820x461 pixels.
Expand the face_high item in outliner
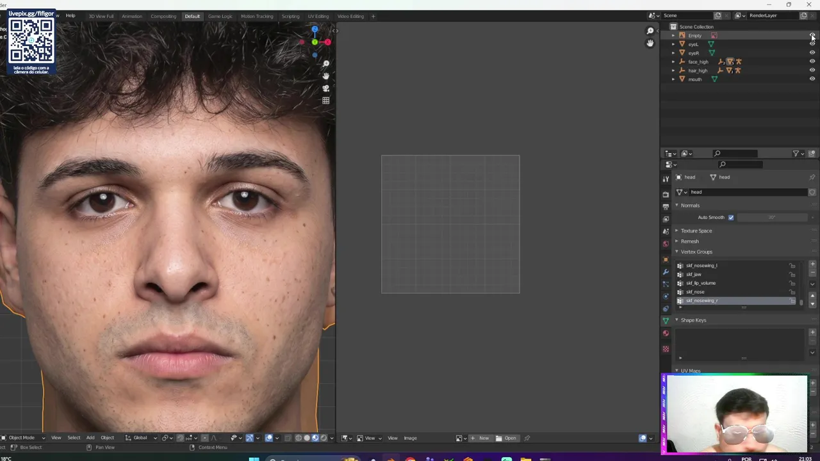(673, 62)
